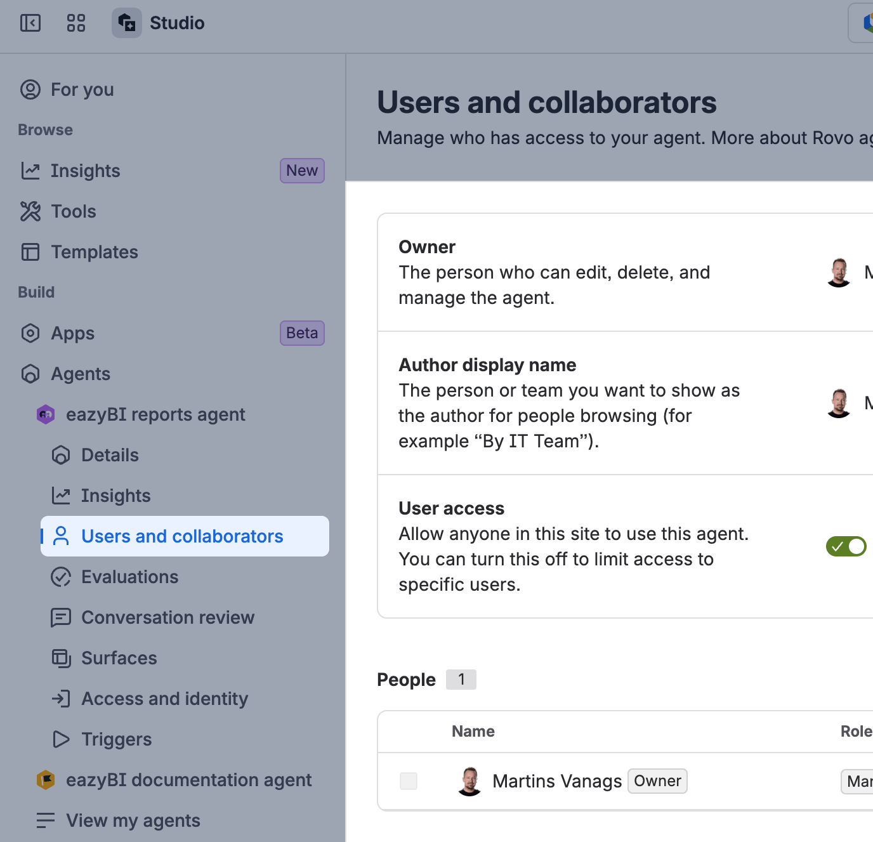Collapse the sidebar with the panel icon
The width and height of the screenshot is (873, 842).
coord(30,23)
